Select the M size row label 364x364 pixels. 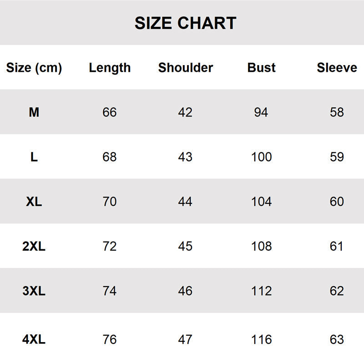[x=34, y=112]
